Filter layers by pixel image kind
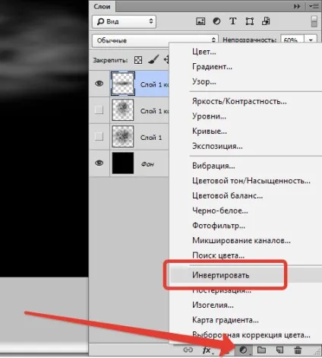The image size is (322, 358). click(x=200, y=21)
